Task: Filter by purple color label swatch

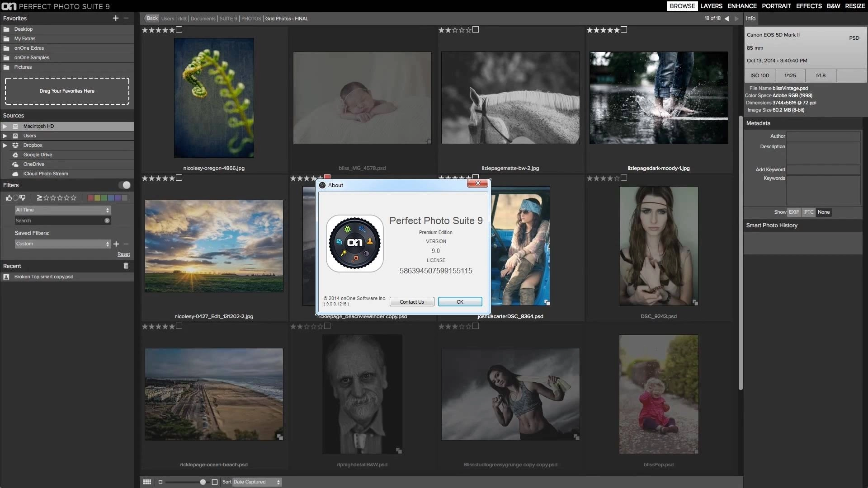Action: (118, 197)
